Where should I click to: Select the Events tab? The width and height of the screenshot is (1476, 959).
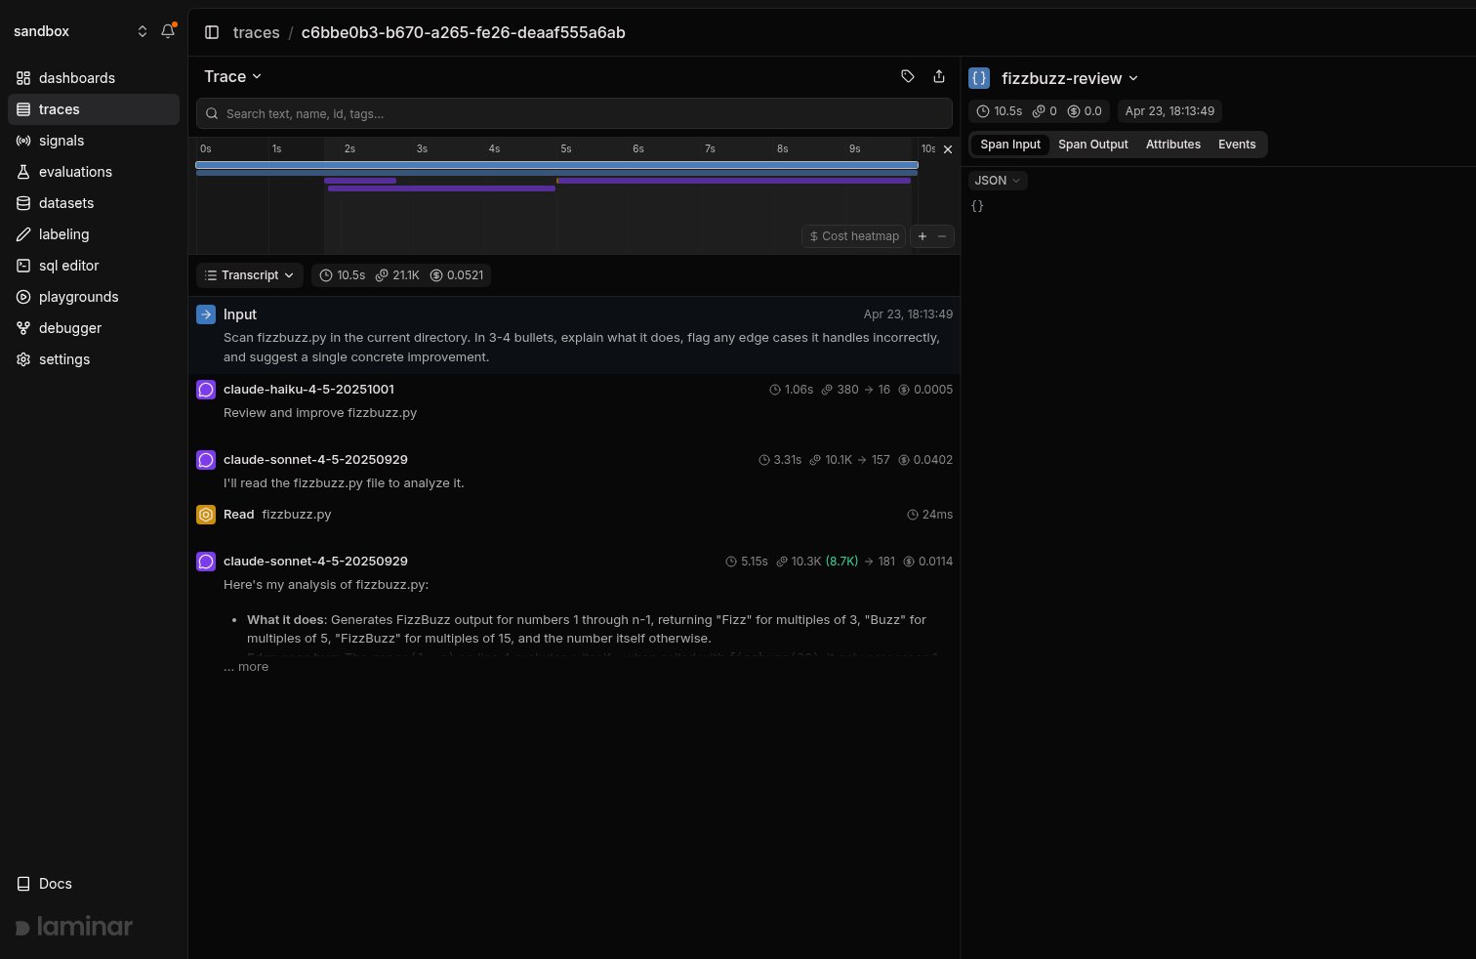click(1237, 145)
